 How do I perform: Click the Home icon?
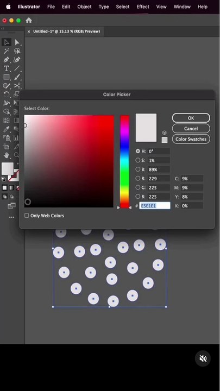pyautogui.click(x=29, y=20)
